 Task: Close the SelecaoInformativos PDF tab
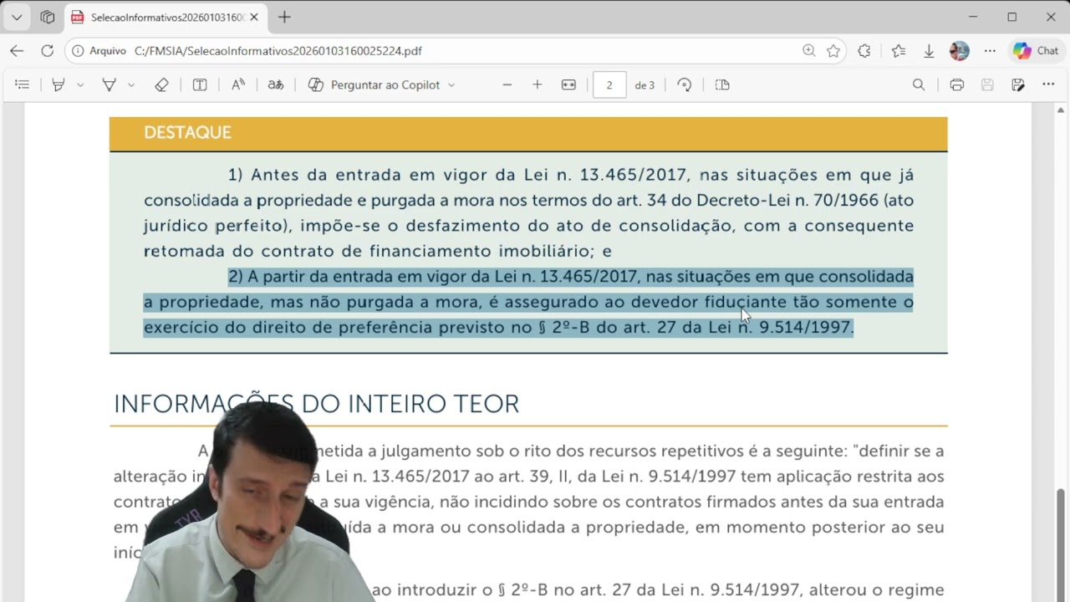(x=254, y=17)
